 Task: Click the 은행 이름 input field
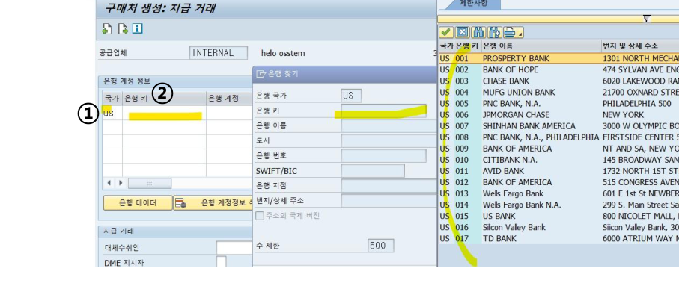389,125
